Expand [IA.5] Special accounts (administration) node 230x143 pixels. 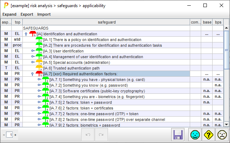(x=33, y=62)
